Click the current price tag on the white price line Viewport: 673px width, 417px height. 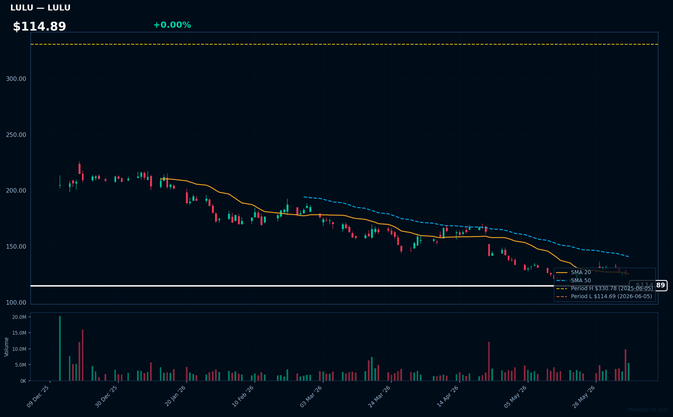tap(648, 285)
